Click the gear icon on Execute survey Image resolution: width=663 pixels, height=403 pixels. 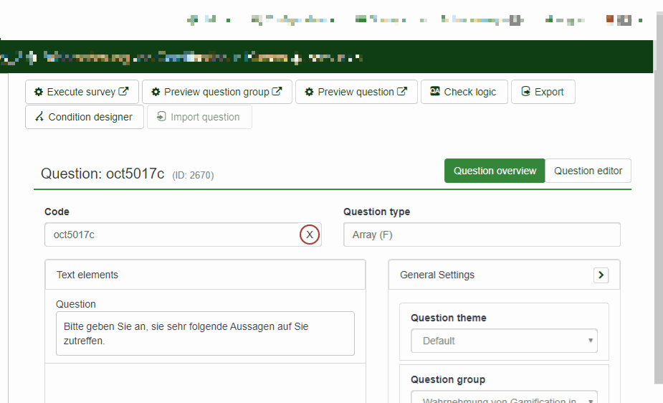(x=39, y=92)
